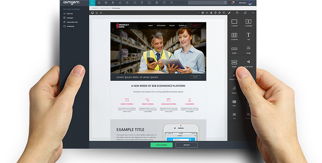Viewport: 322px width, 163px height.
Task: Open the pie chart reports icon
Action: [171, 3]
